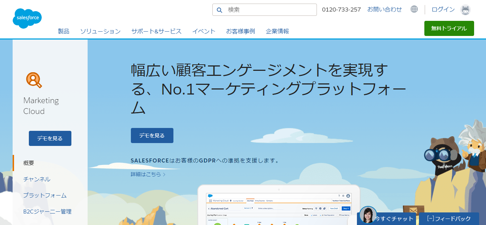
Task: Select B2Cジャーニー管理 in the sidebar
Action: [x=47, y=211]
